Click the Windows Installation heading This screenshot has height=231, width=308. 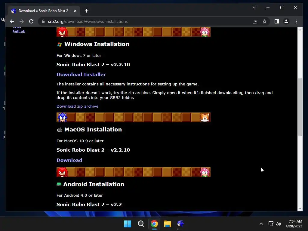tap(97, 44)
